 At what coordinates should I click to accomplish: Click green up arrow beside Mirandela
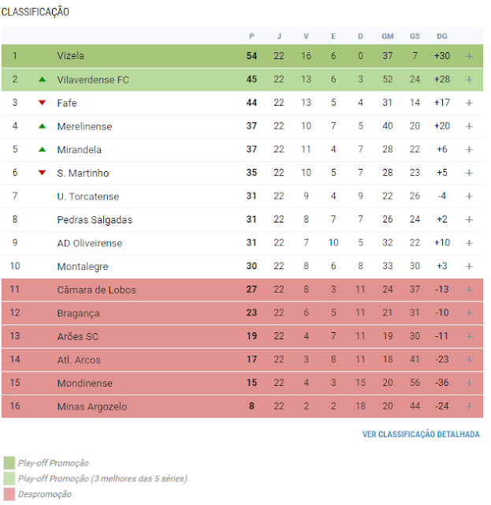tap(42, 149)
